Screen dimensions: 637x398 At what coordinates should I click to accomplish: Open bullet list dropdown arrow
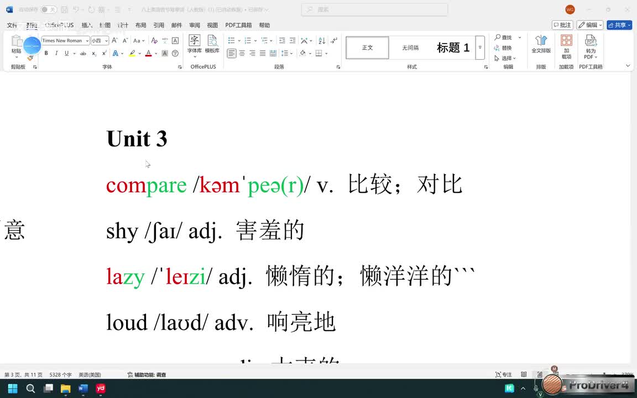click(x=239, y=40)
